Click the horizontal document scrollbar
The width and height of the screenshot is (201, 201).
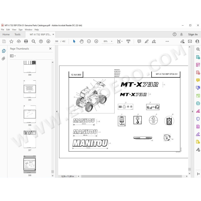pyautogui.click(x=132, y=176)
